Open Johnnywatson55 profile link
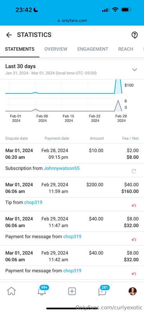 tap(62, 168)
